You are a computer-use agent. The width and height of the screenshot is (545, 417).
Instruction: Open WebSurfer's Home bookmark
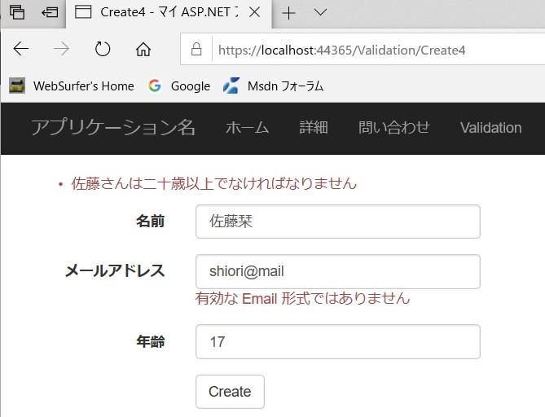click(x=72, y=86)
